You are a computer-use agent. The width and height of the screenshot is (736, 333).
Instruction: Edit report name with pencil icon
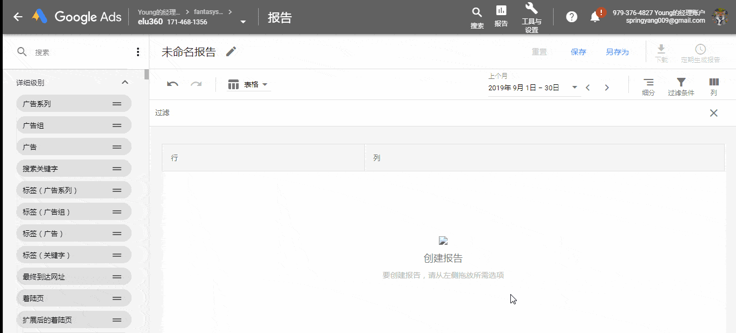231,51
